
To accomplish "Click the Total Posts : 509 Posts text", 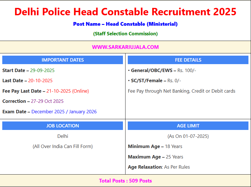I will click(125, 181).
